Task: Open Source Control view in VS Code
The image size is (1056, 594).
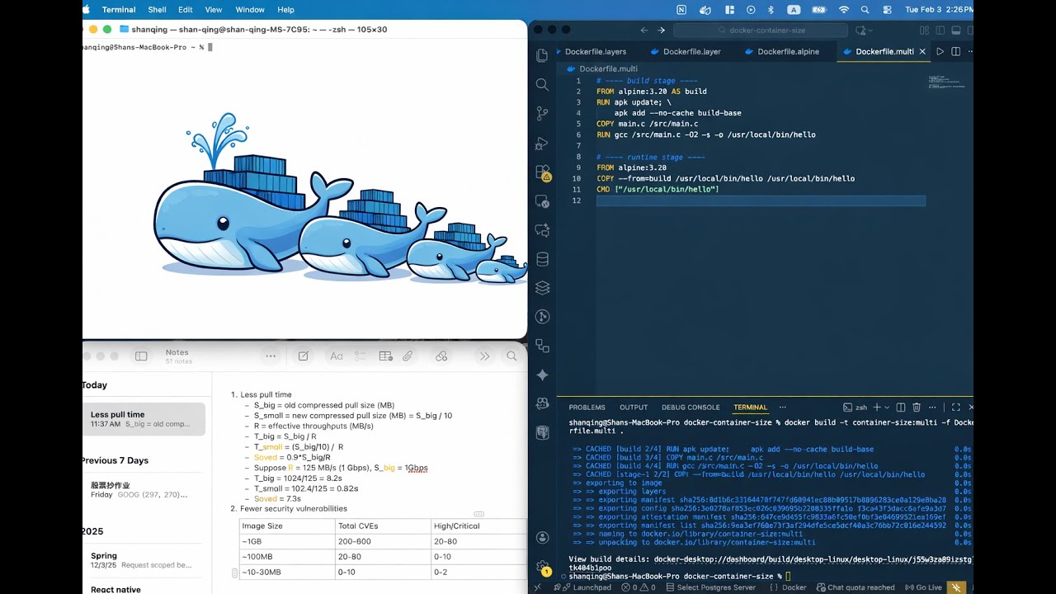Action: tap(542, 113)
